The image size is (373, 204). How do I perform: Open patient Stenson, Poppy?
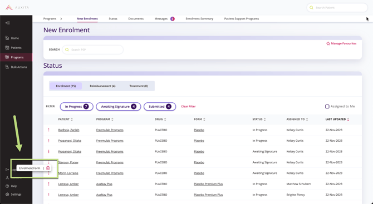tap(68, 162)
